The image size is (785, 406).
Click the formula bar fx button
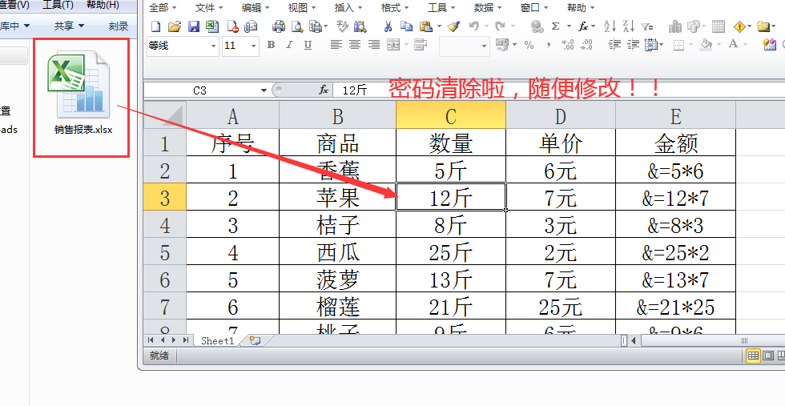(x=324, y=90)
